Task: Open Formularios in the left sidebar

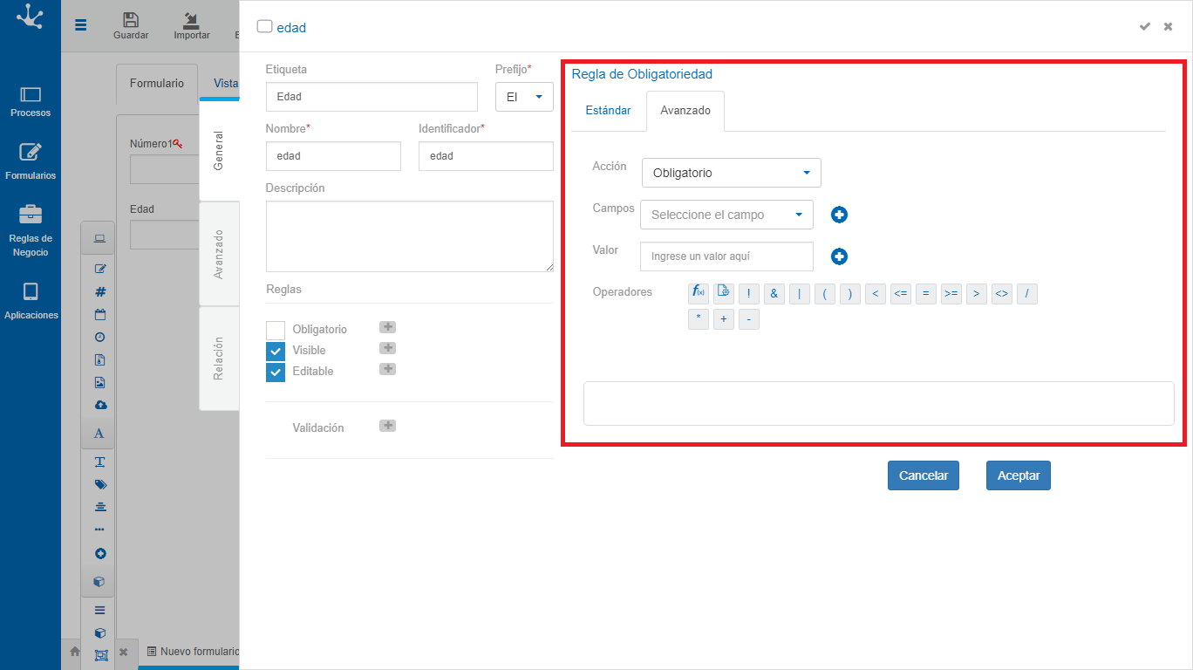Action: (31, 161)
